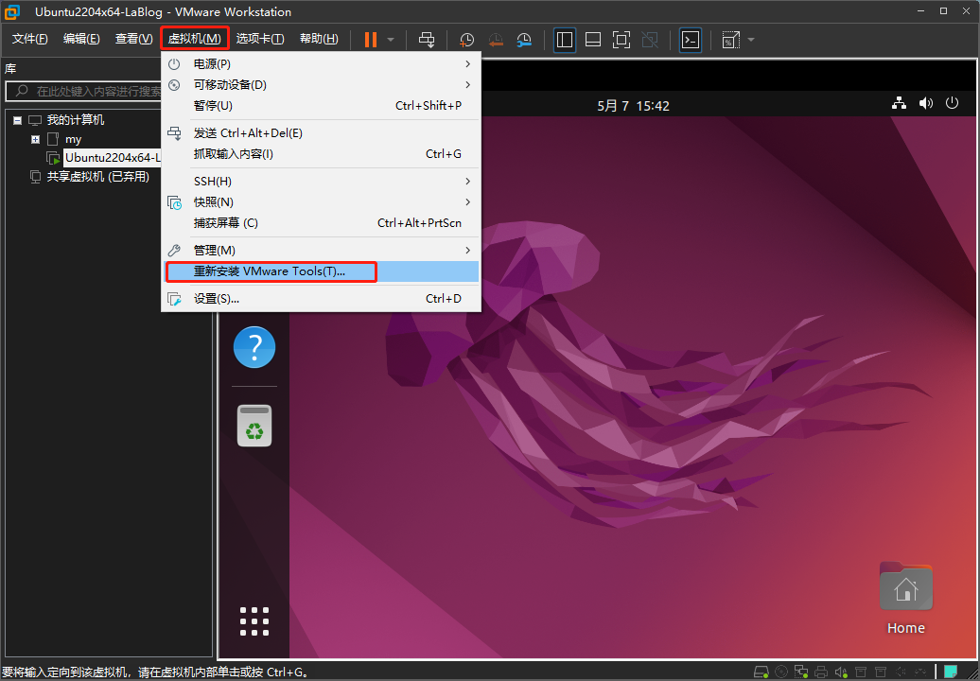Toggle the library sidebar view button
980x681 pixels.
(x=565, y=40)
